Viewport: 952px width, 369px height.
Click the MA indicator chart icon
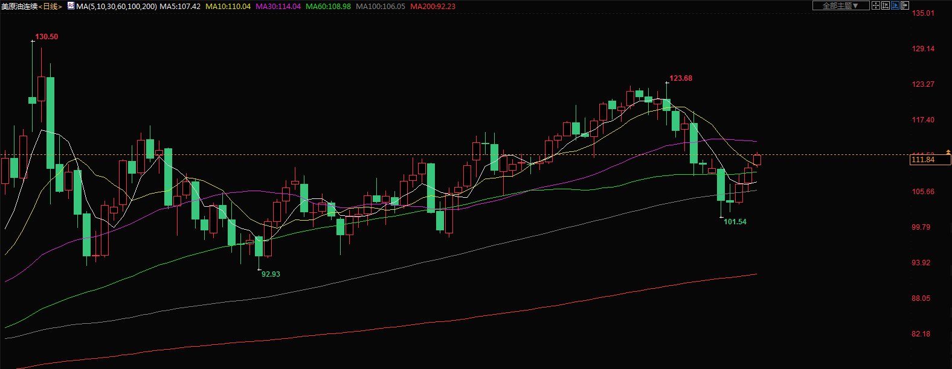point(71,6)
